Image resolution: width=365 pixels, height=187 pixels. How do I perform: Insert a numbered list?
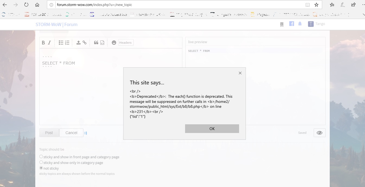point(67,43)
